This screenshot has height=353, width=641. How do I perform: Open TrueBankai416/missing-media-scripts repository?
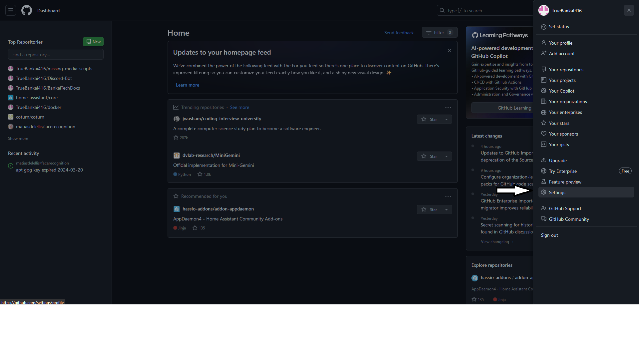click(x=54, y=69)
